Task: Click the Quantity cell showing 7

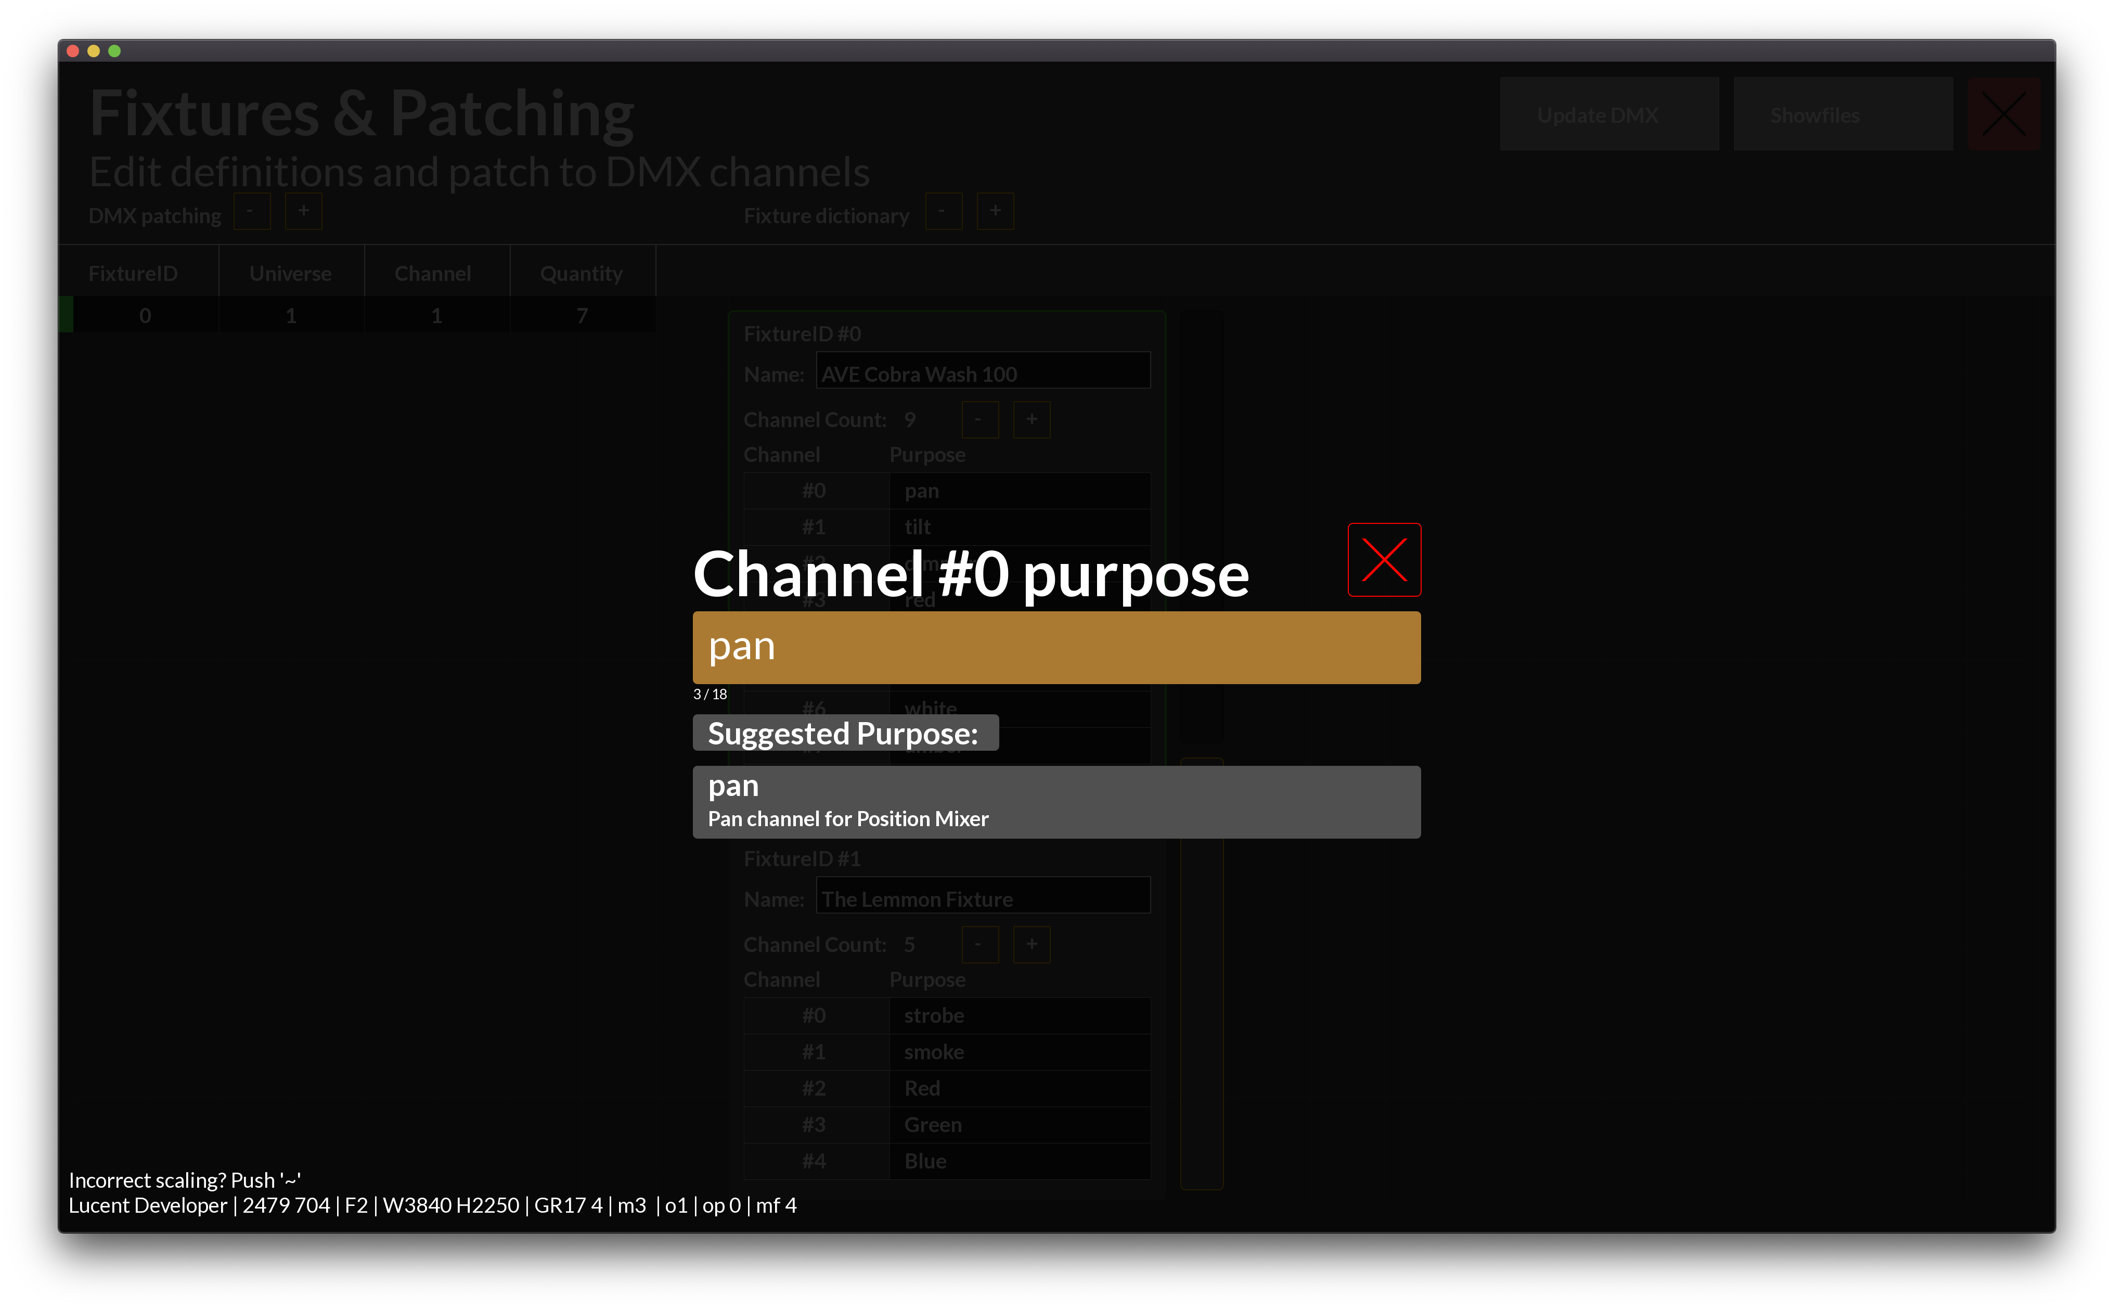Action: (582, 315)
